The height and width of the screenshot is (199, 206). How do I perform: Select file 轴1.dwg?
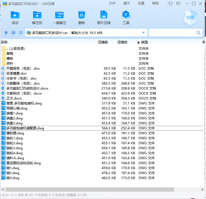[103, 168]
